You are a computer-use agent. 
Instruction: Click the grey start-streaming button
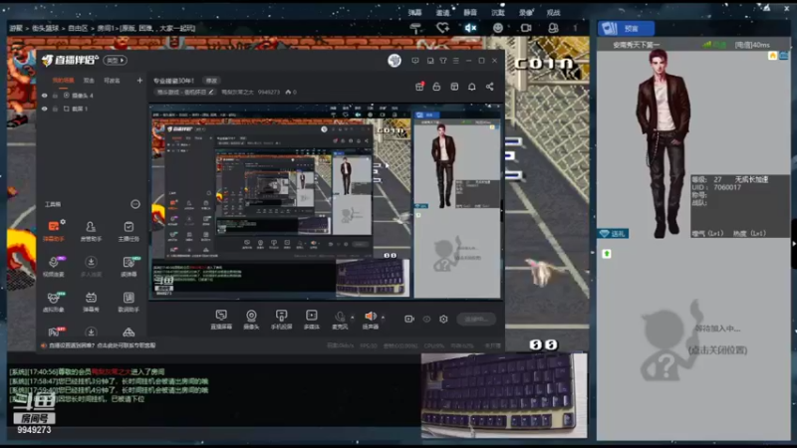click(x=476, y=319)
